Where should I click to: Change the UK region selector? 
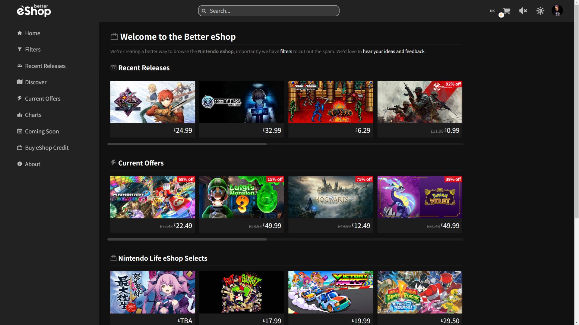[492, 11]
